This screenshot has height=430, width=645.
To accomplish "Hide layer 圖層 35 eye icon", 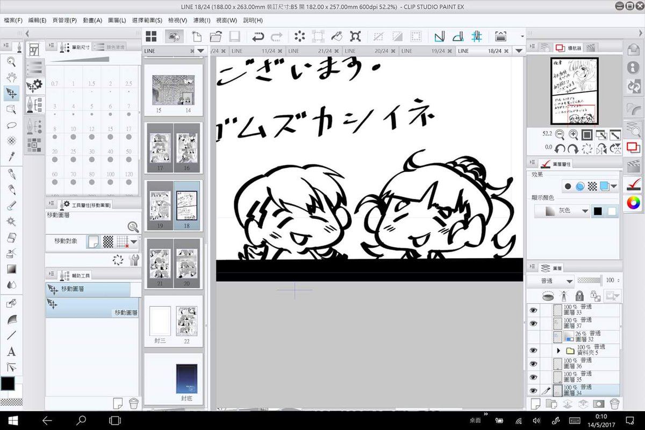I will pyautogui.click(x=533, y=377).
